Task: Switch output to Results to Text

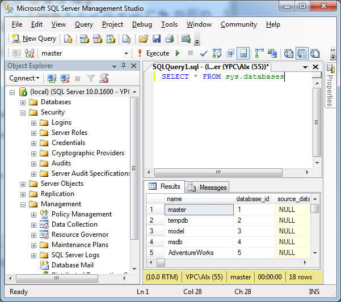Action: pyautogui.click(x=289, y=53)
